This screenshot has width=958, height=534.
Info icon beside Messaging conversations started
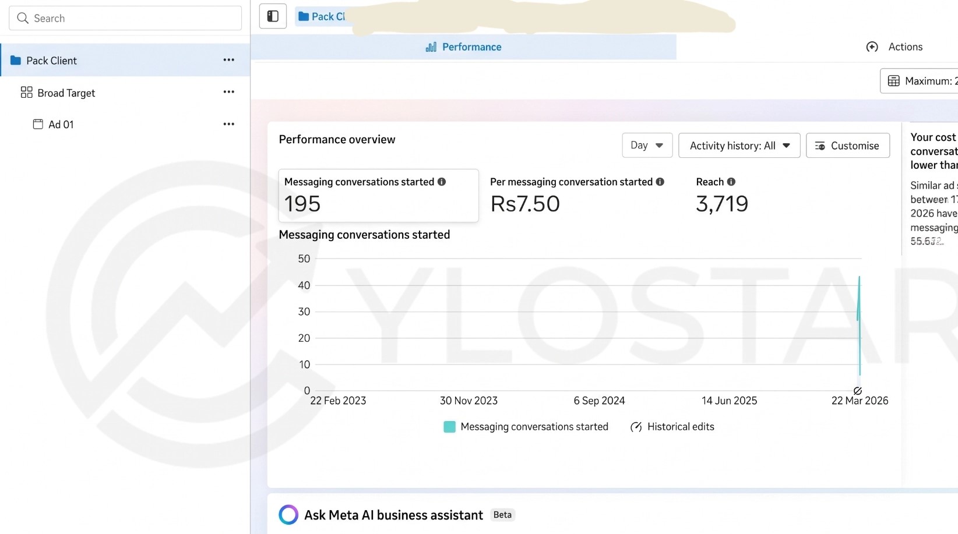coord(442,182)
